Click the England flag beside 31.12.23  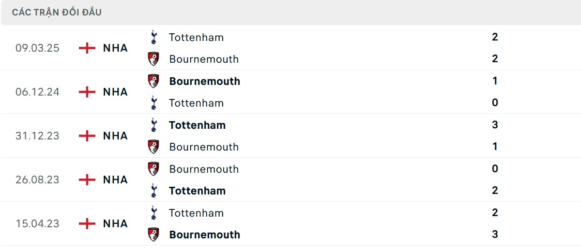point(87,136)
